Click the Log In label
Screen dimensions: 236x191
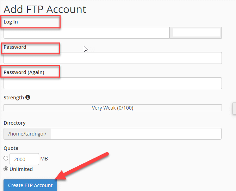click(11, 22)
